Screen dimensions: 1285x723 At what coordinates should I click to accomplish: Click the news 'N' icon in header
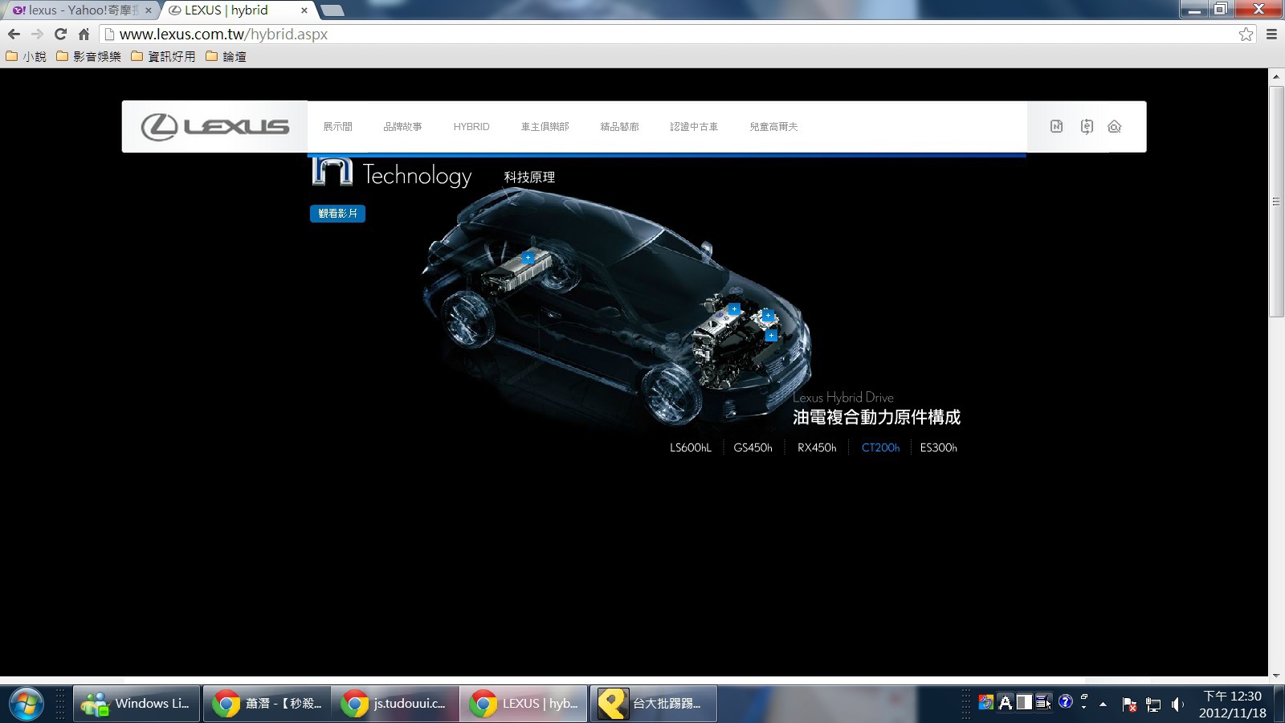click(x=1056, y=126)
